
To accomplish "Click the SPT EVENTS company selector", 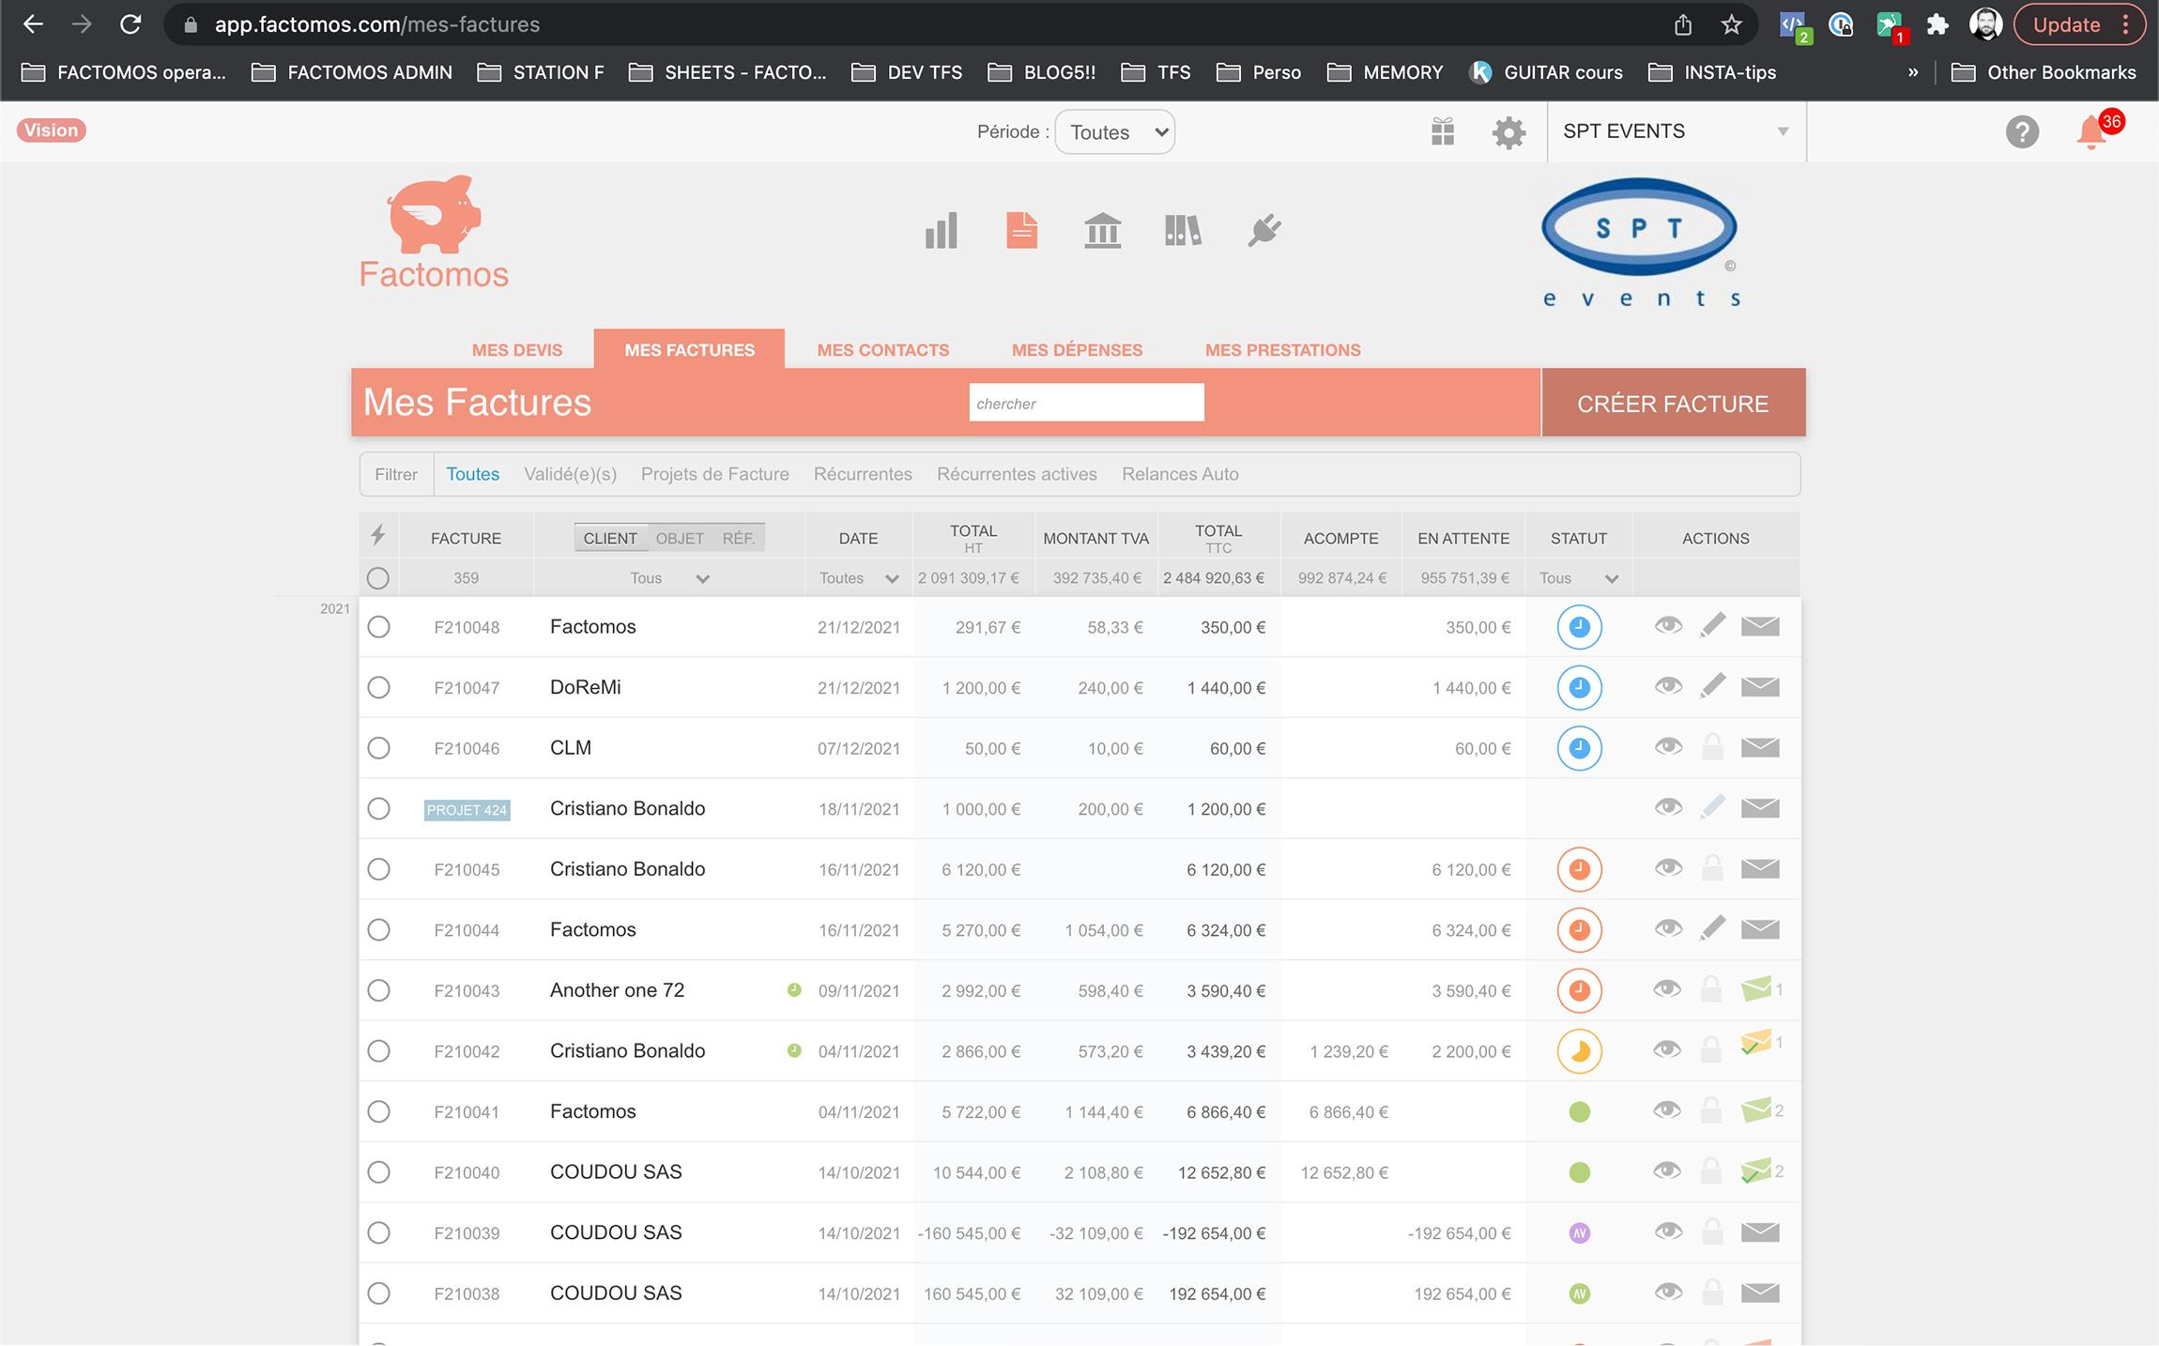I will tap(1675, 130).
